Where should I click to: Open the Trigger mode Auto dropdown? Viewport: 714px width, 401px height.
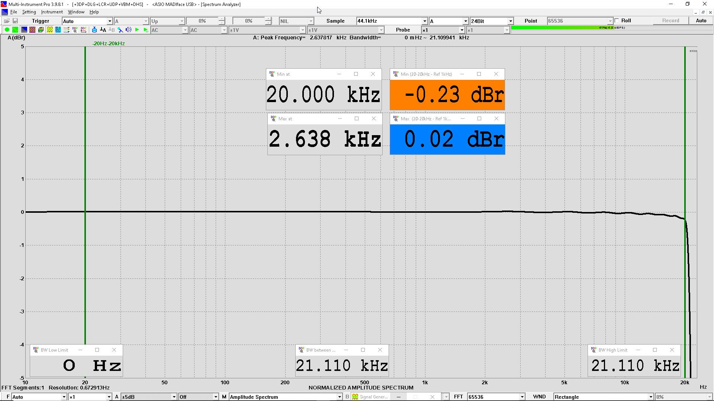pyautogui.click(x=87, y=21)
